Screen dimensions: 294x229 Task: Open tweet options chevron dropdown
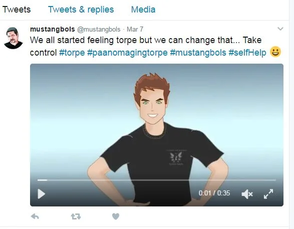pos(280,29)
